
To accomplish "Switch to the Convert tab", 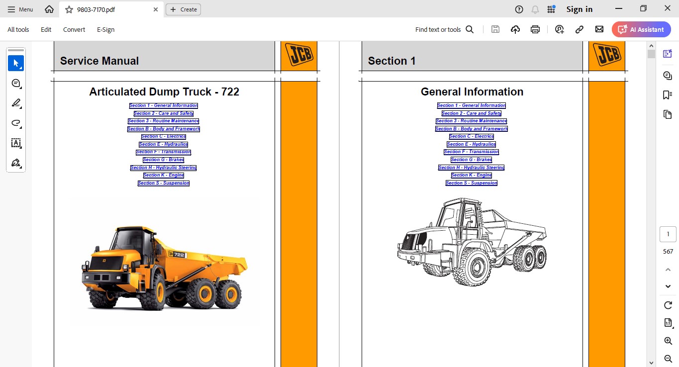I will click(x=74, y=29).
